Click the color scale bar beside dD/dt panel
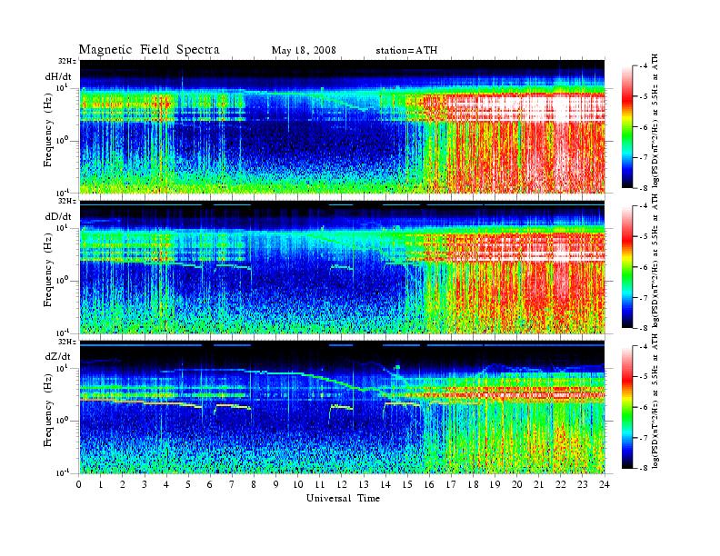Viewport: 720px width, 556px height. point(627,267)
